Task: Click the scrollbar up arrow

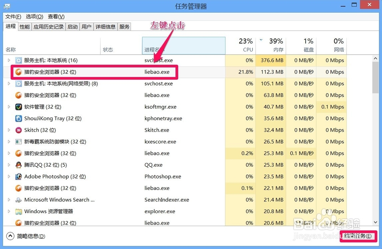Action: 375,58
